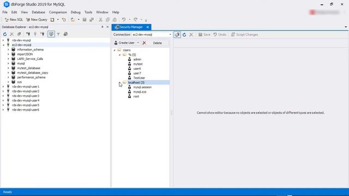Click the New Query toolbar button
Screen dimensions: 349x196
click(x=37, y=20)
